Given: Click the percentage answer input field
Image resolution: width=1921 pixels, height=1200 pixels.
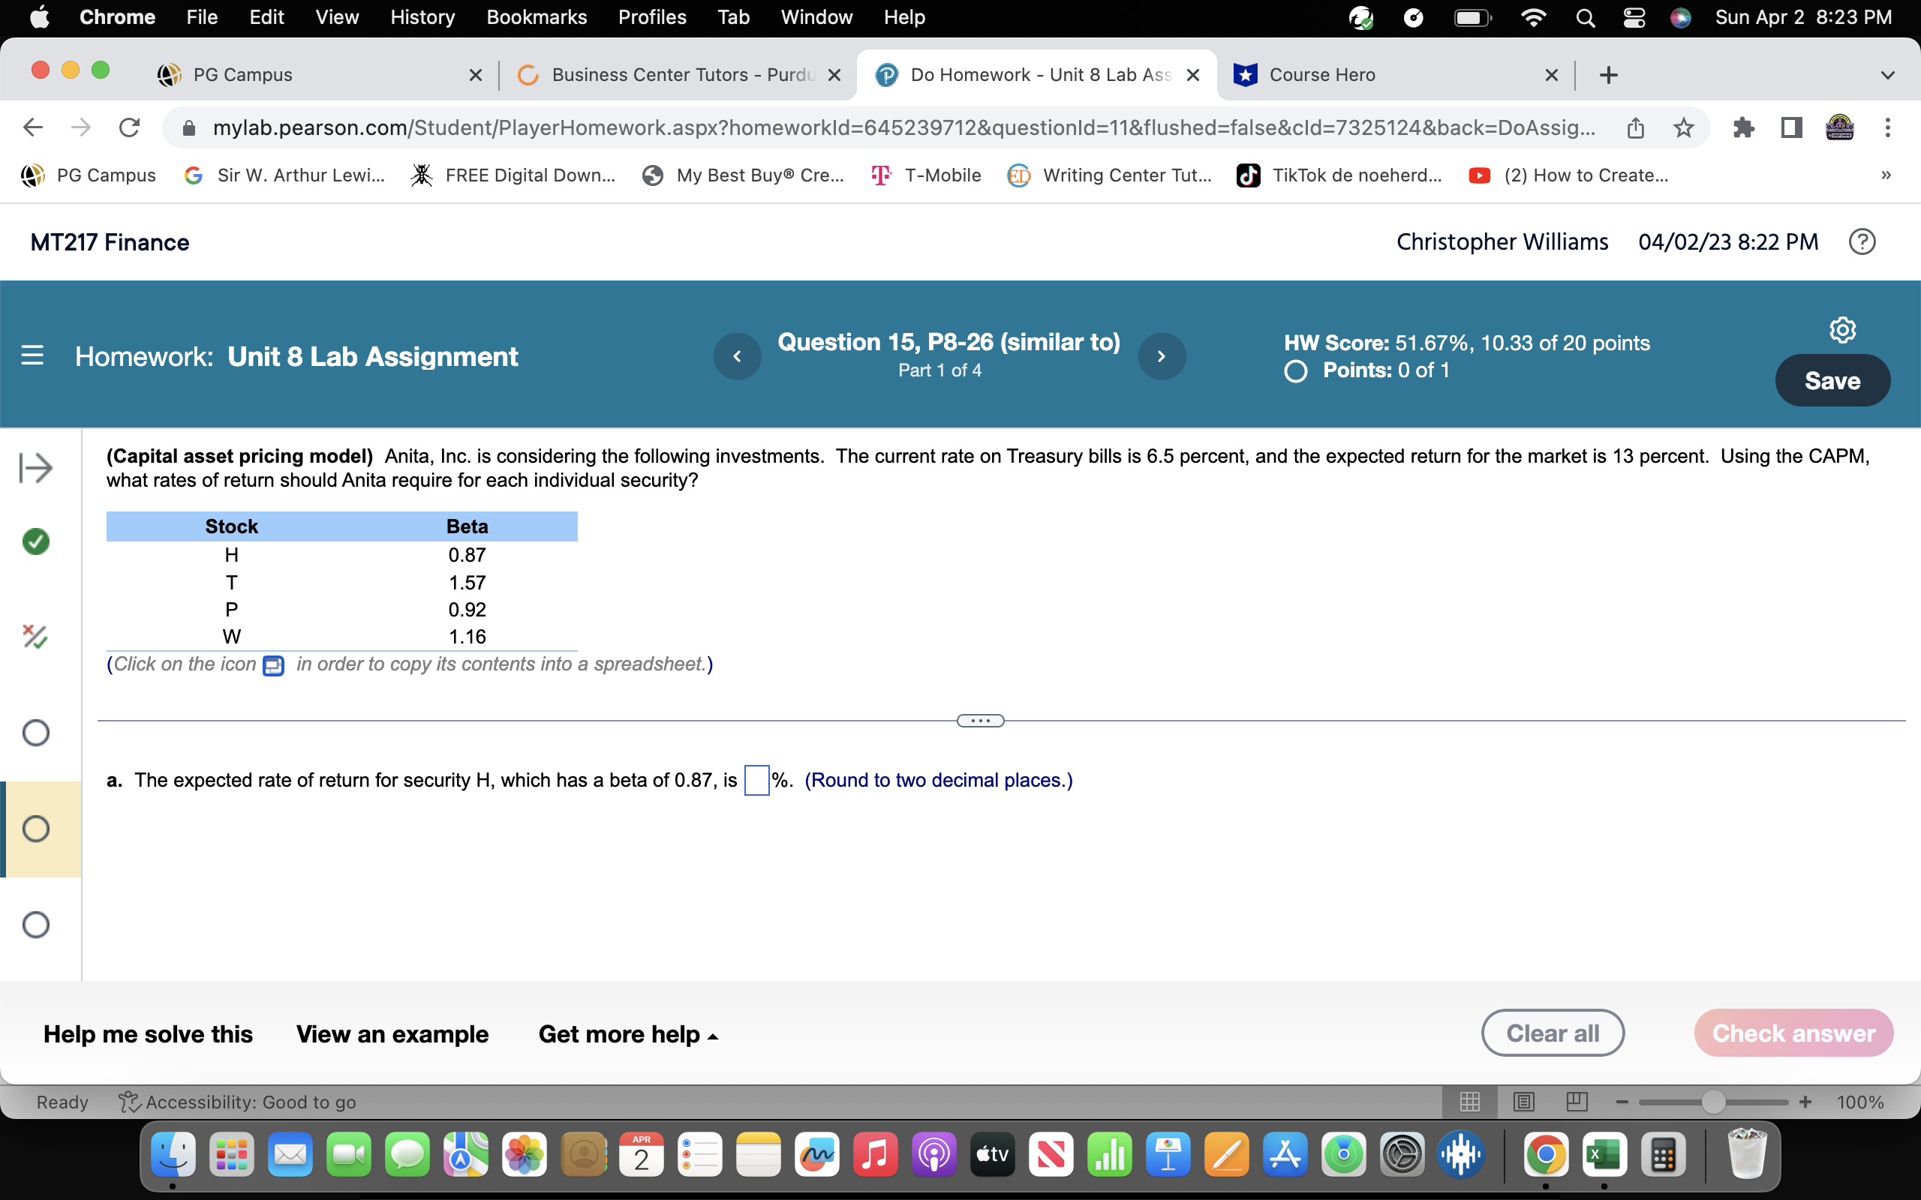Looking at the screenshot, I should 756,779.
